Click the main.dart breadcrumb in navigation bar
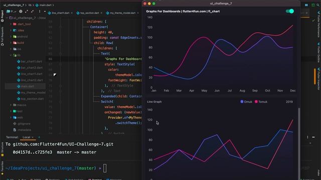 point(44,5)
